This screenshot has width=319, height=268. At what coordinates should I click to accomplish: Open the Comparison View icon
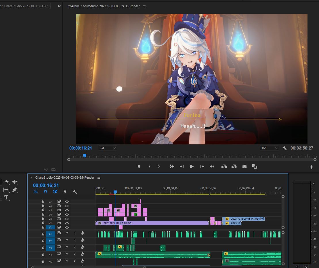tap(254, 167)
